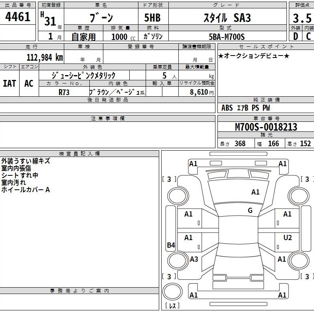
Task: Select the 登録番号 header label
Action: pyautogui.click(x=141, y=47)
